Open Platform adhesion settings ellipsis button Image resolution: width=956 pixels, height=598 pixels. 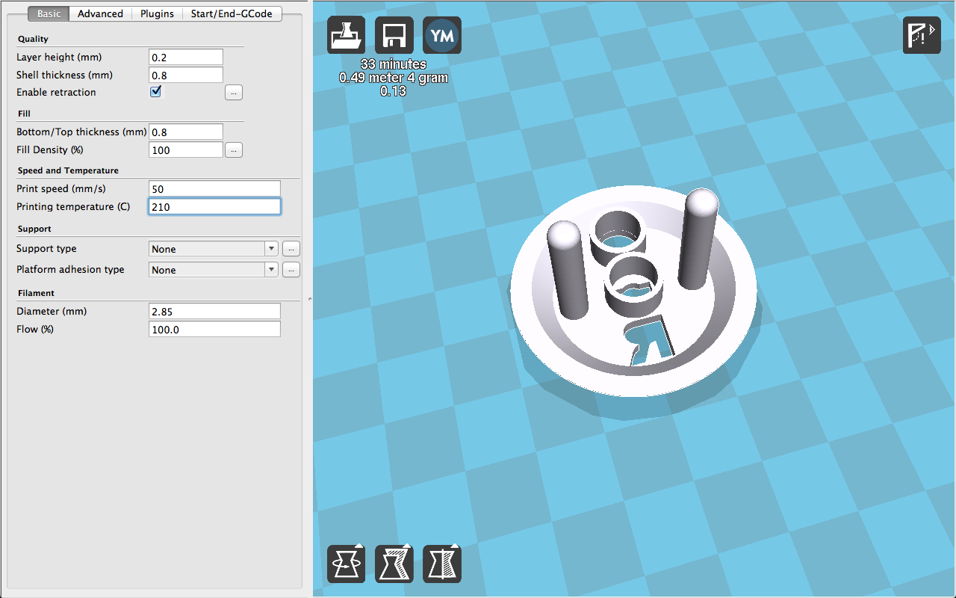(x=291, y=270)
